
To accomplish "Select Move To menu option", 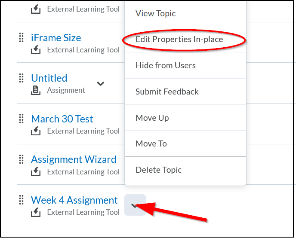I will pyautogui.click(x=151, y=143).
